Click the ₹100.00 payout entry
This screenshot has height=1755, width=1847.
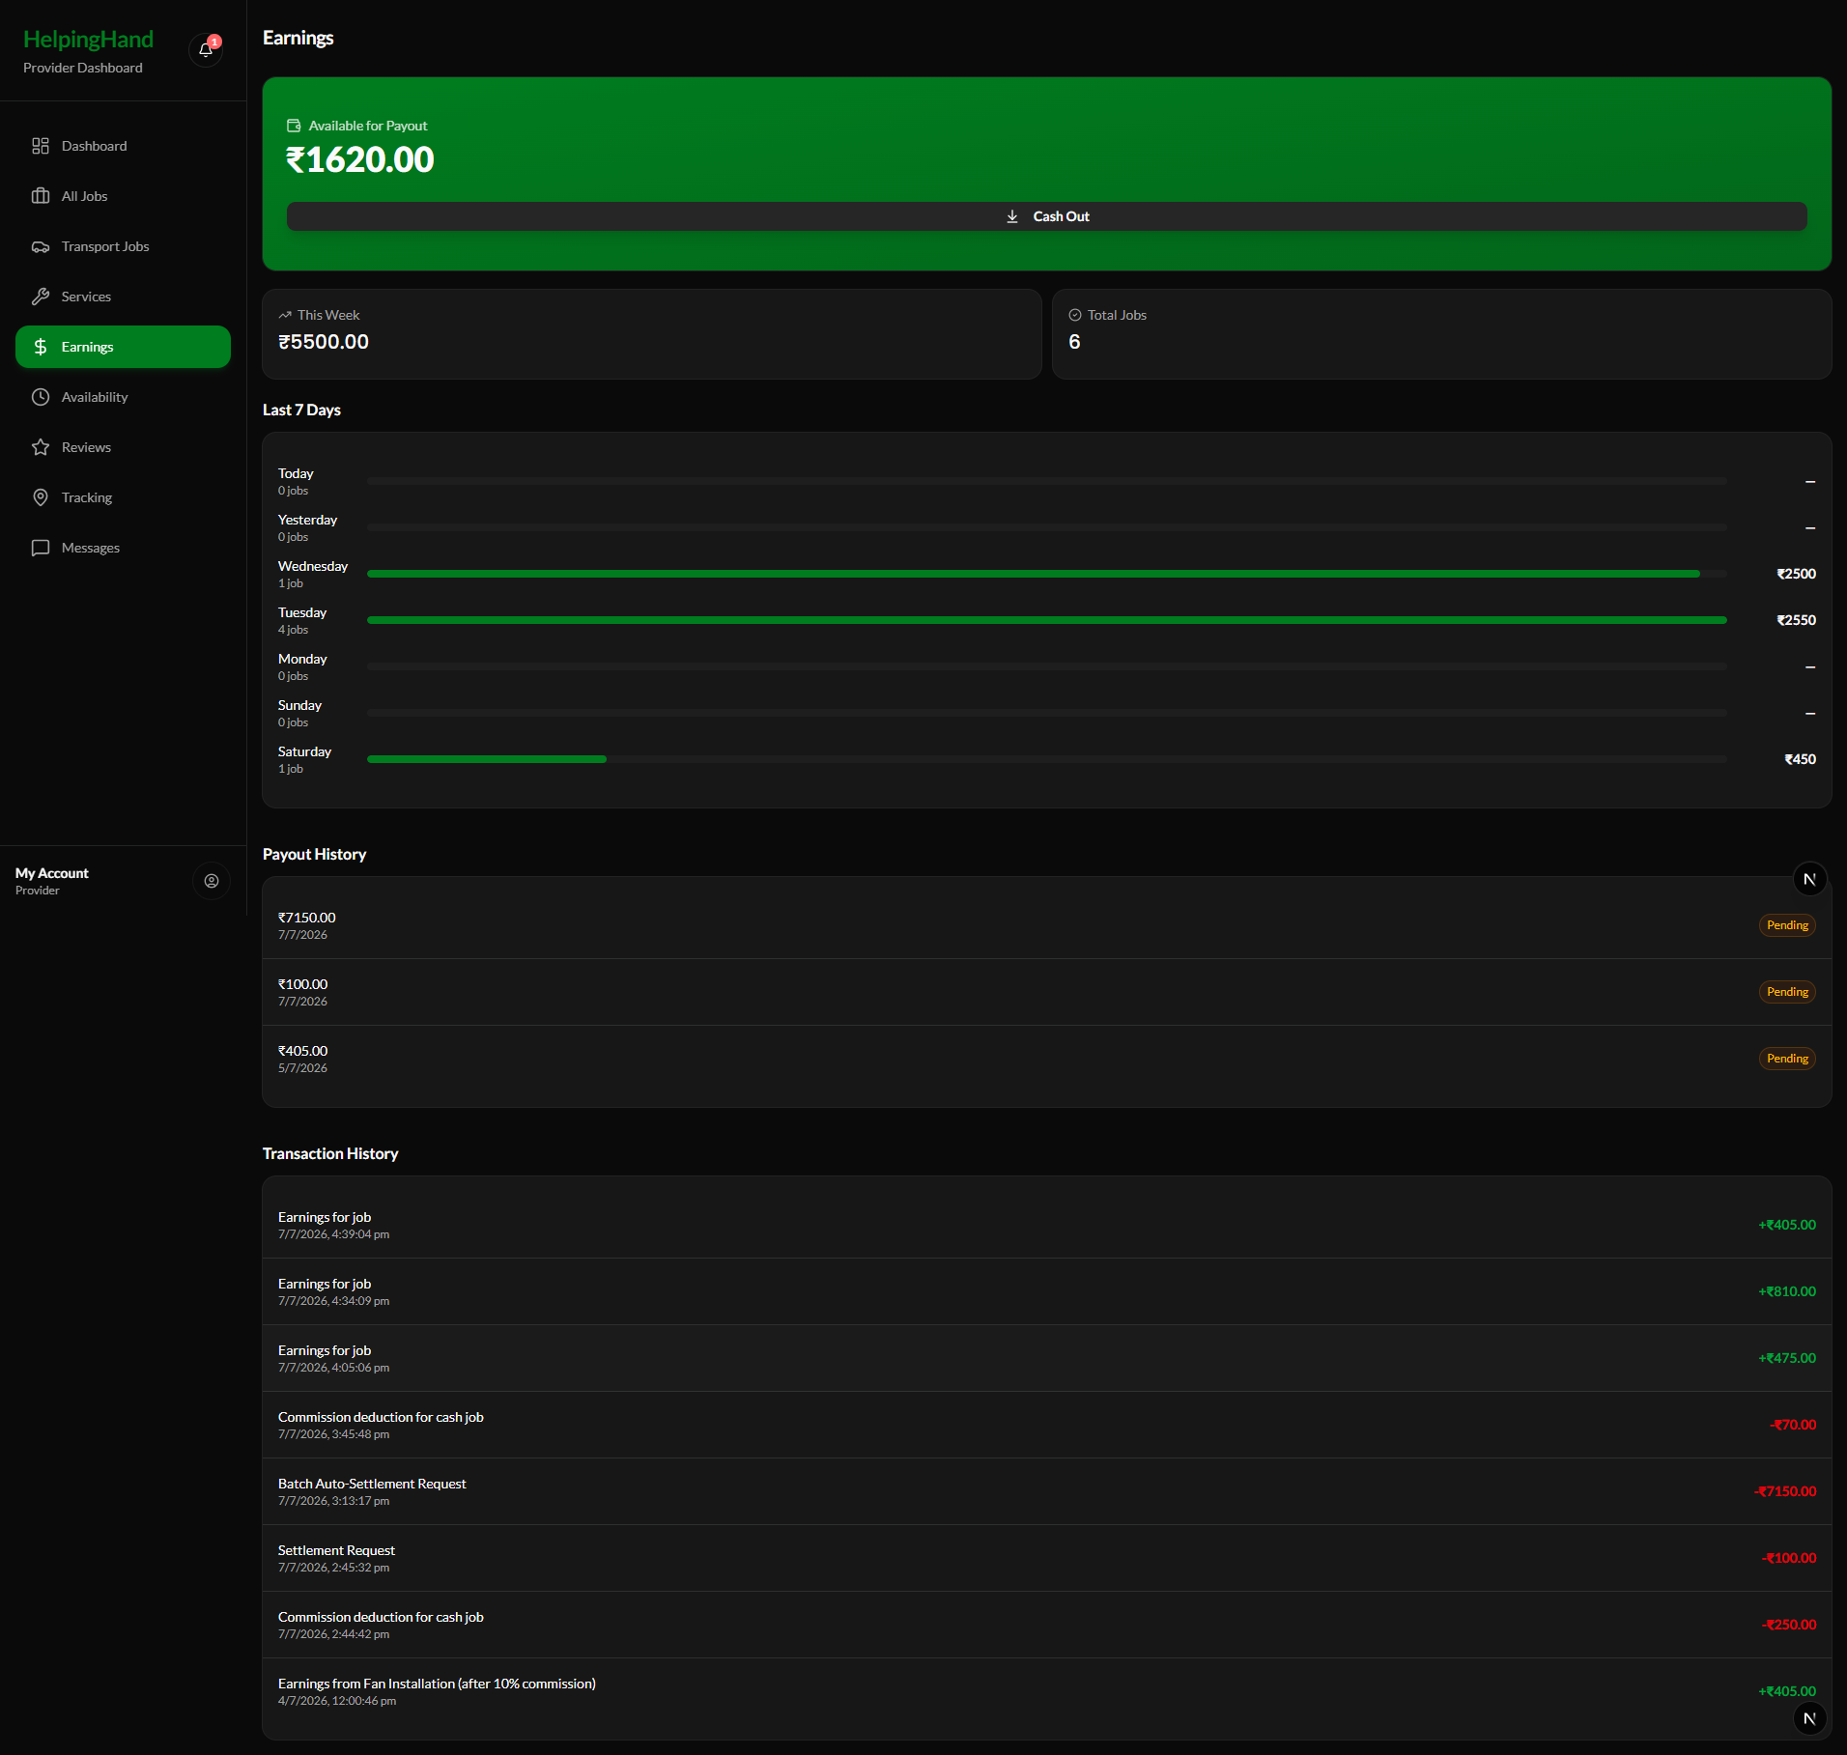[x=1046, y=992]
